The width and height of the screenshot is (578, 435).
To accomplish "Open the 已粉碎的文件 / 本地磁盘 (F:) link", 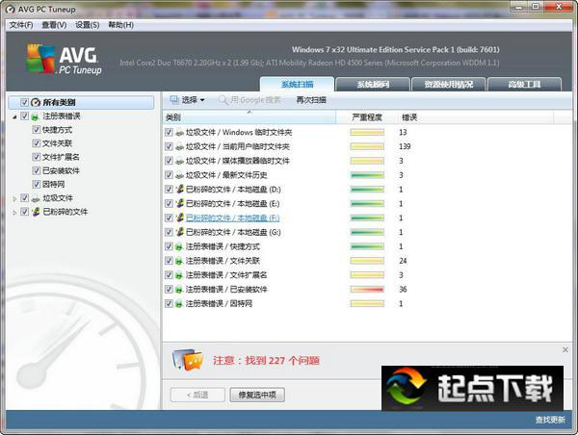I will (x=232, y=218).
